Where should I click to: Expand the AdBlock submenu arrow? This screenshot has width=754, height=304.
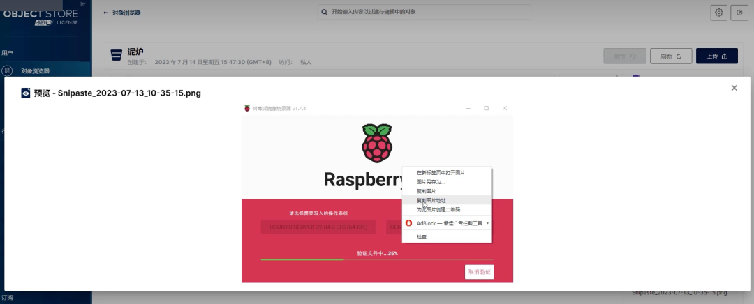(x=487, y=223)
